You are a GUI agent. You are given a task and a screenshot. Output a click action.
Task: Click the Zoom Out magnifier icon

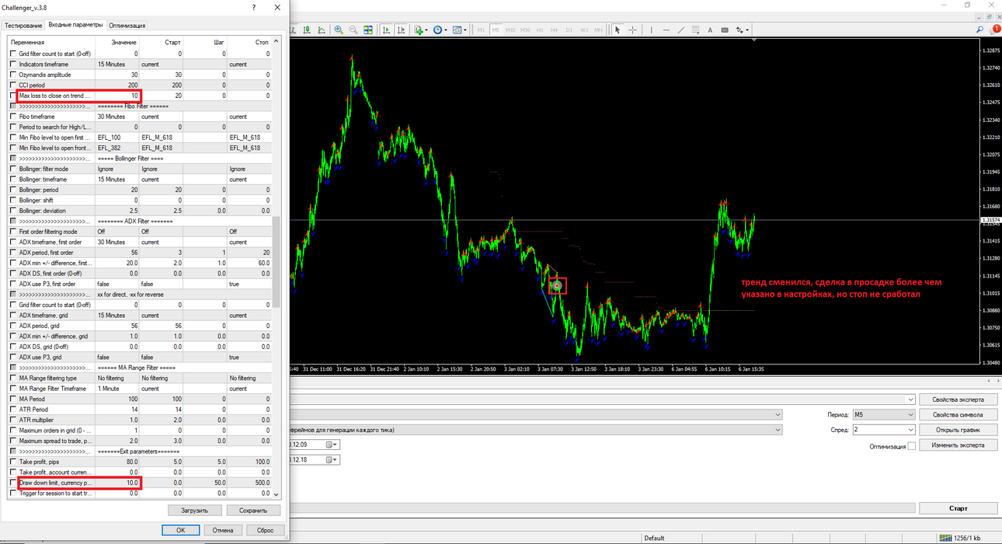pos(353,30)
